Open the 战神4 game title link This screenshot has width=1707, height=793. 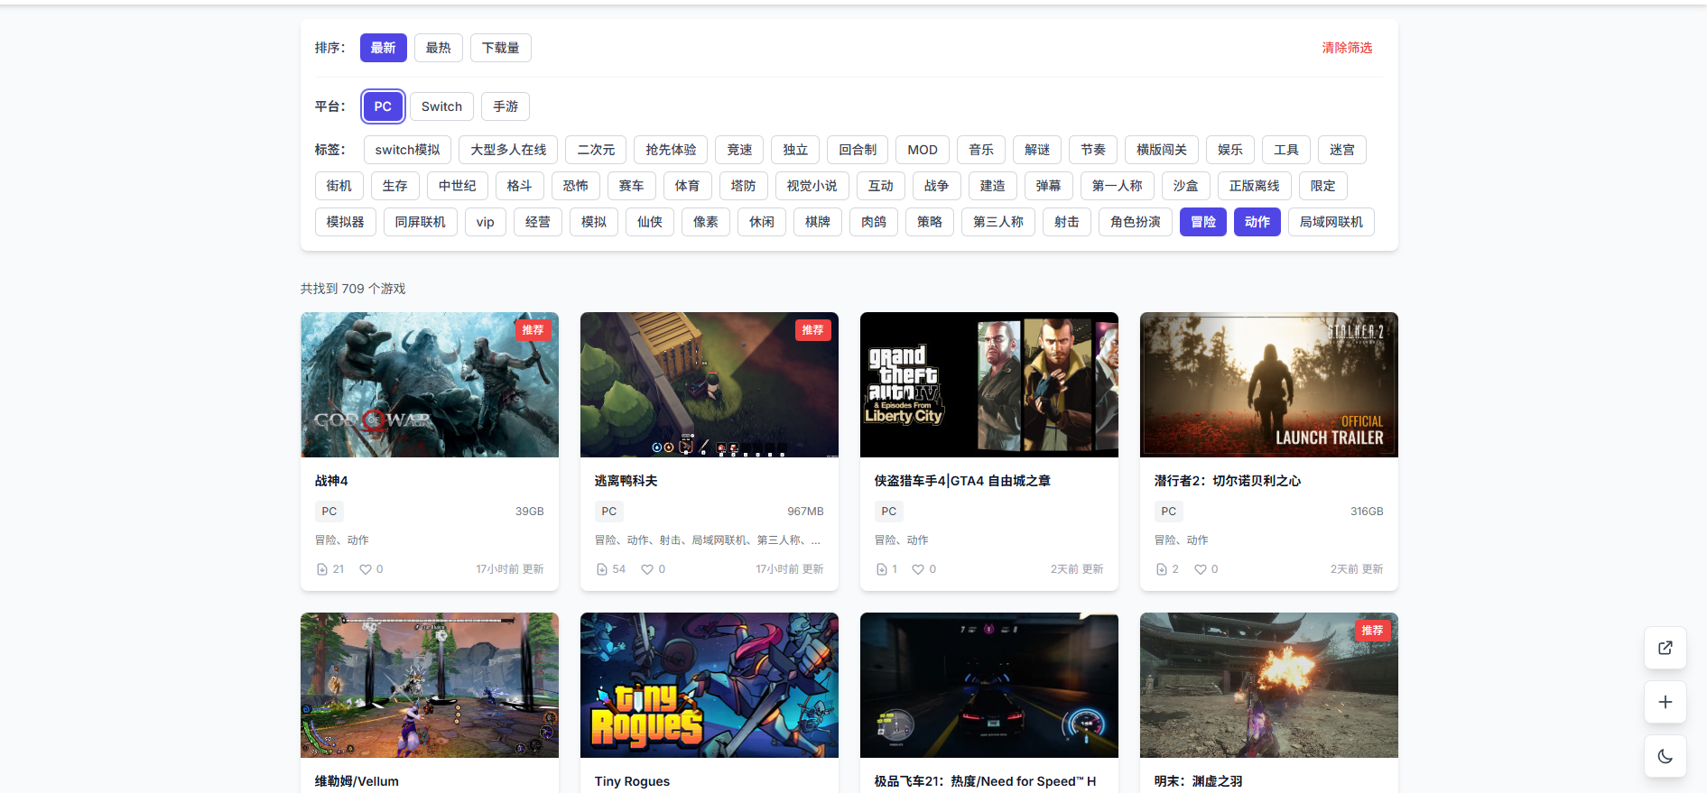coord(331,481)
